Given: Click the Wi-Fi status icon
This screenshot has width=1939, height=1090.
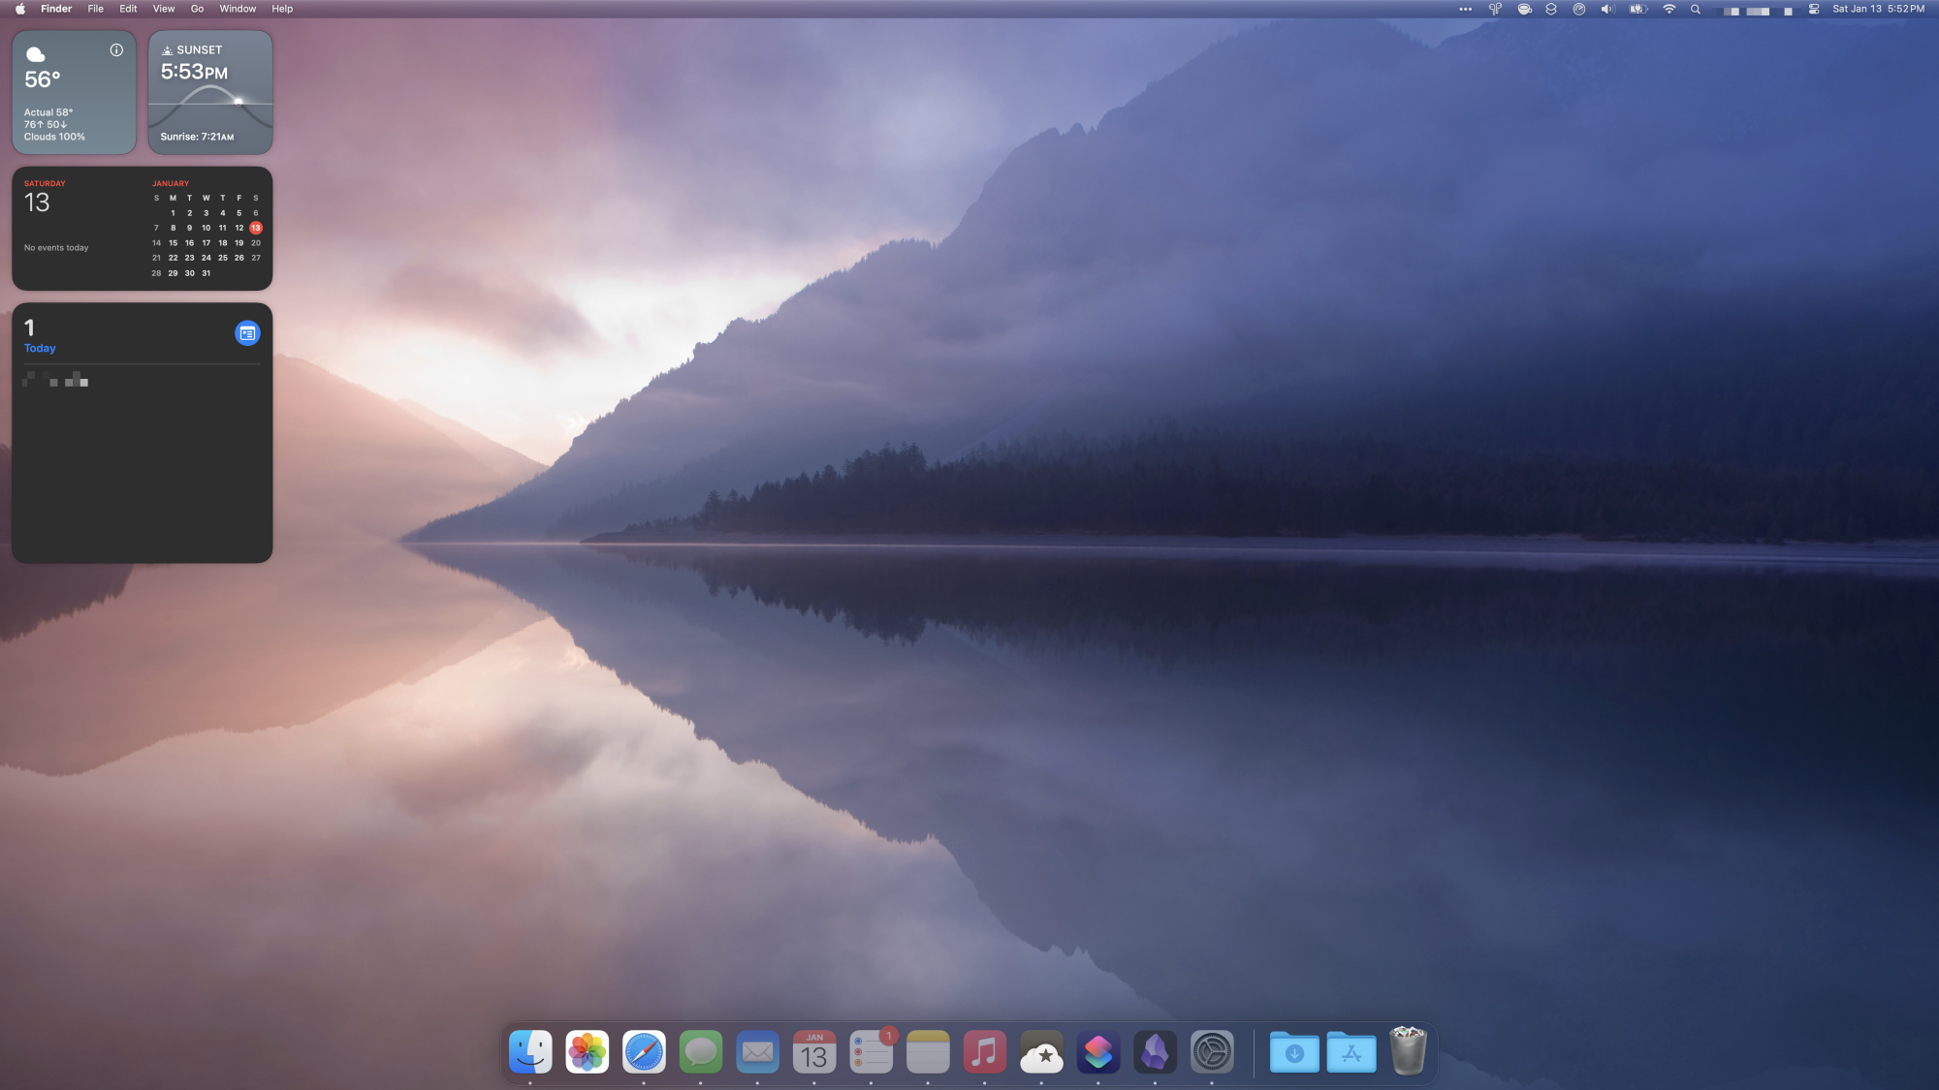Looking at the screenshot, I should [1669, 9].
